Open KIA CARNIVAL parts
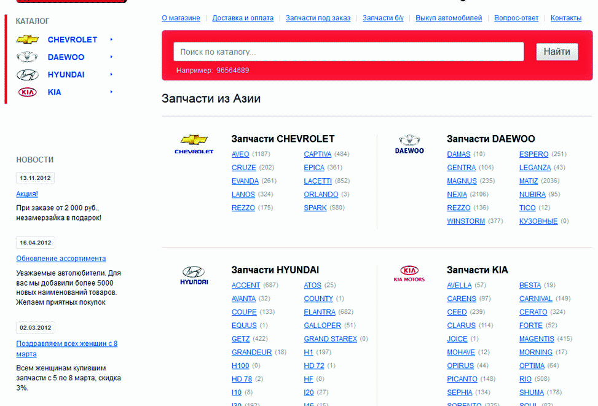Viewport: 598px width, 406px height. (x=535, y=299)
